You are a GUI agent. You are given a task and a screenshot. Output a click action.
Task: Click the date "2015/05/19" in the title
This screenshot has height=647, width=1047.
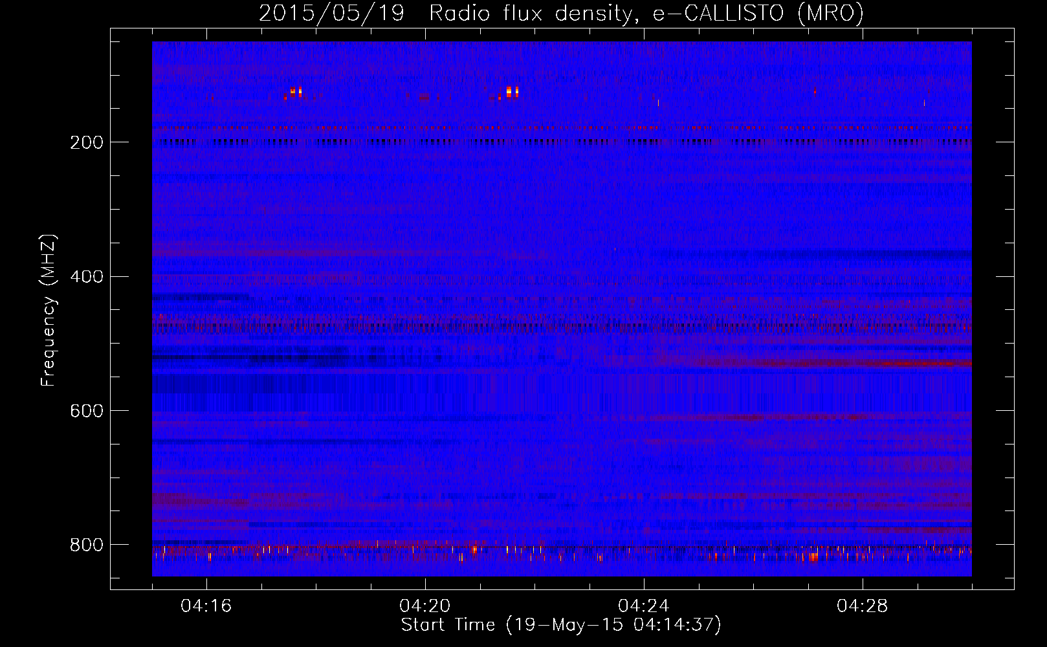(x=332, y=13)
